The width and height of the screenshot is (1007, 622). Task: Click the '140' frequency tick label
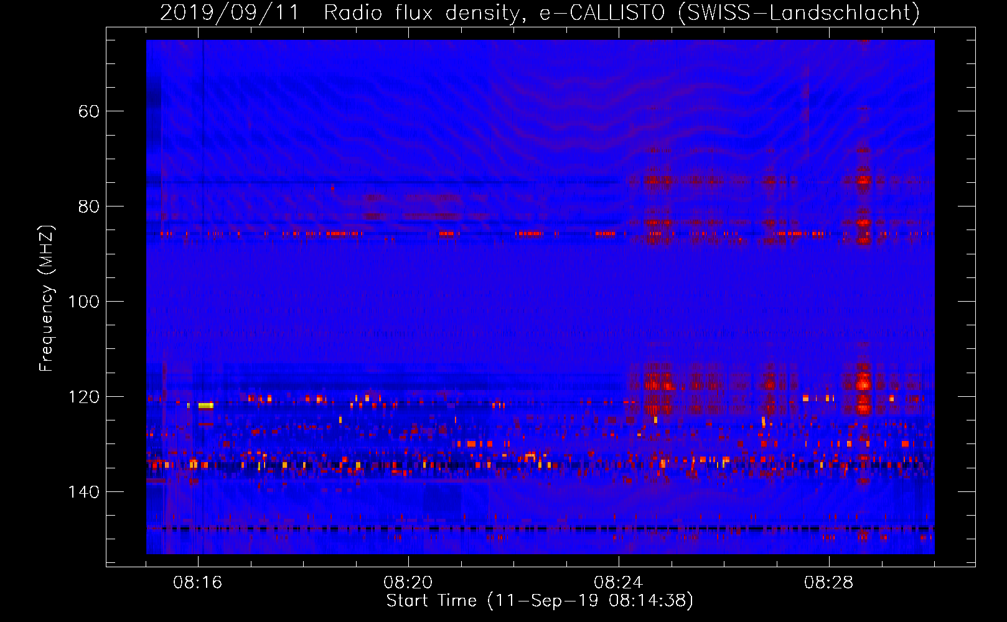tap(84, 492)
